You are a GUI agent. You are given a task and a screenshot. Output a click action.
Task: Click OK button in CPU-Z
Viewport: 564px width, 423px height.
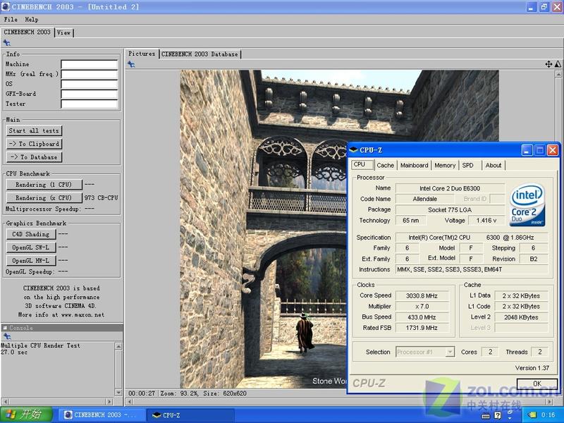[x=537, y=384]
